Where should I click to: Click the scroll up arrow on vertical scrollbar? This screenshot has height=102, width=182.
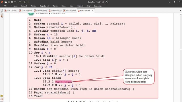[181, 14]
